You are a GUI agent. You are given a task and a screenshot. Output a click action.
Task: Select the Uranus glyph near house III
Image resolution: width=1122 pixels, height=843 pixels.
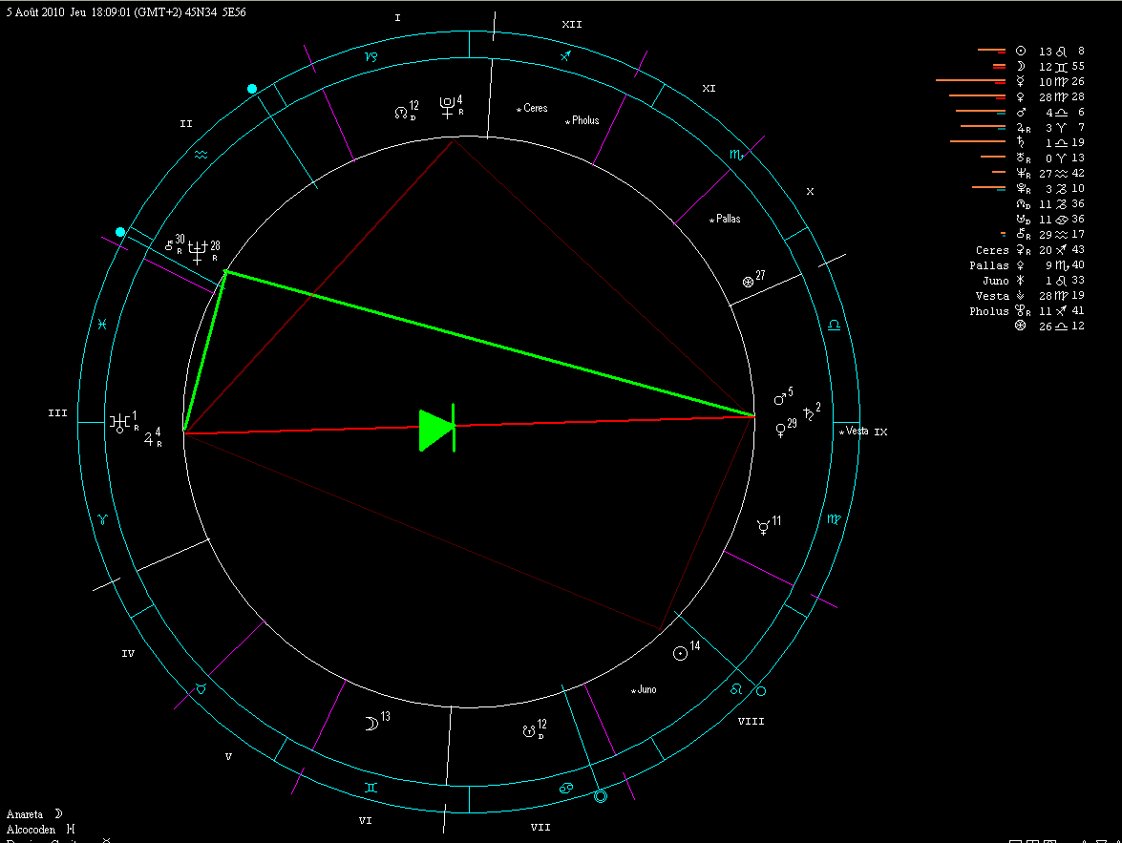tap(120, 423)
